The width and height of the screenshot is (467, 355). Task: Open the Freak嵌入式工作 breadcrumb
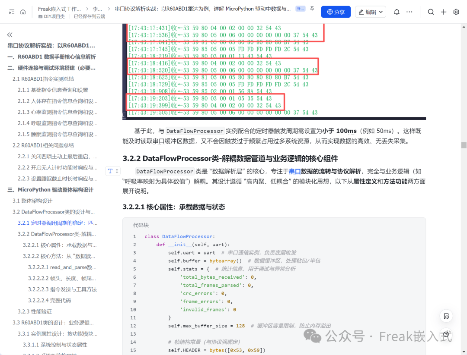(59, 9)
